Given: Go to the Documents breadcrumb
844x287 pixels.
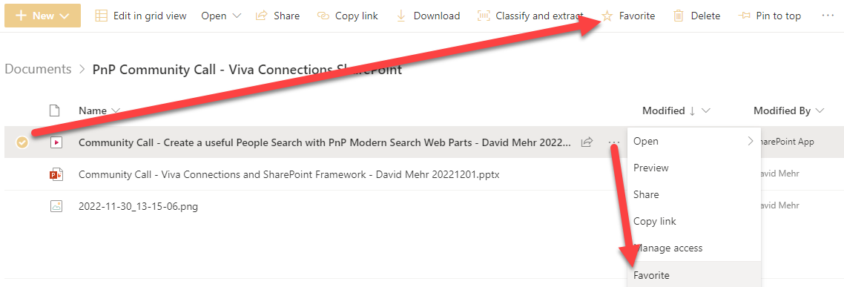Looking at the screenshot, I should click(38, 70).
